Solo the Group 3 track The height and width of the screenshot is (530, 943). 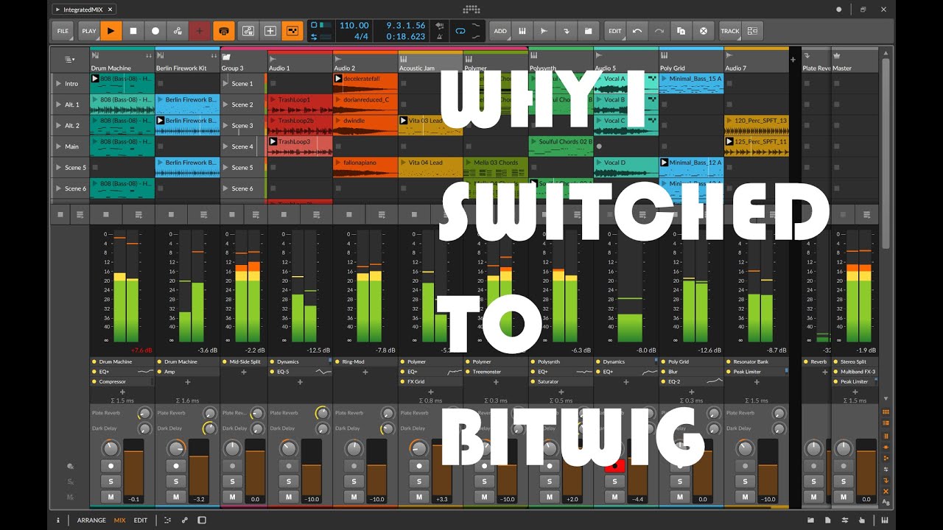pos(232,481)
